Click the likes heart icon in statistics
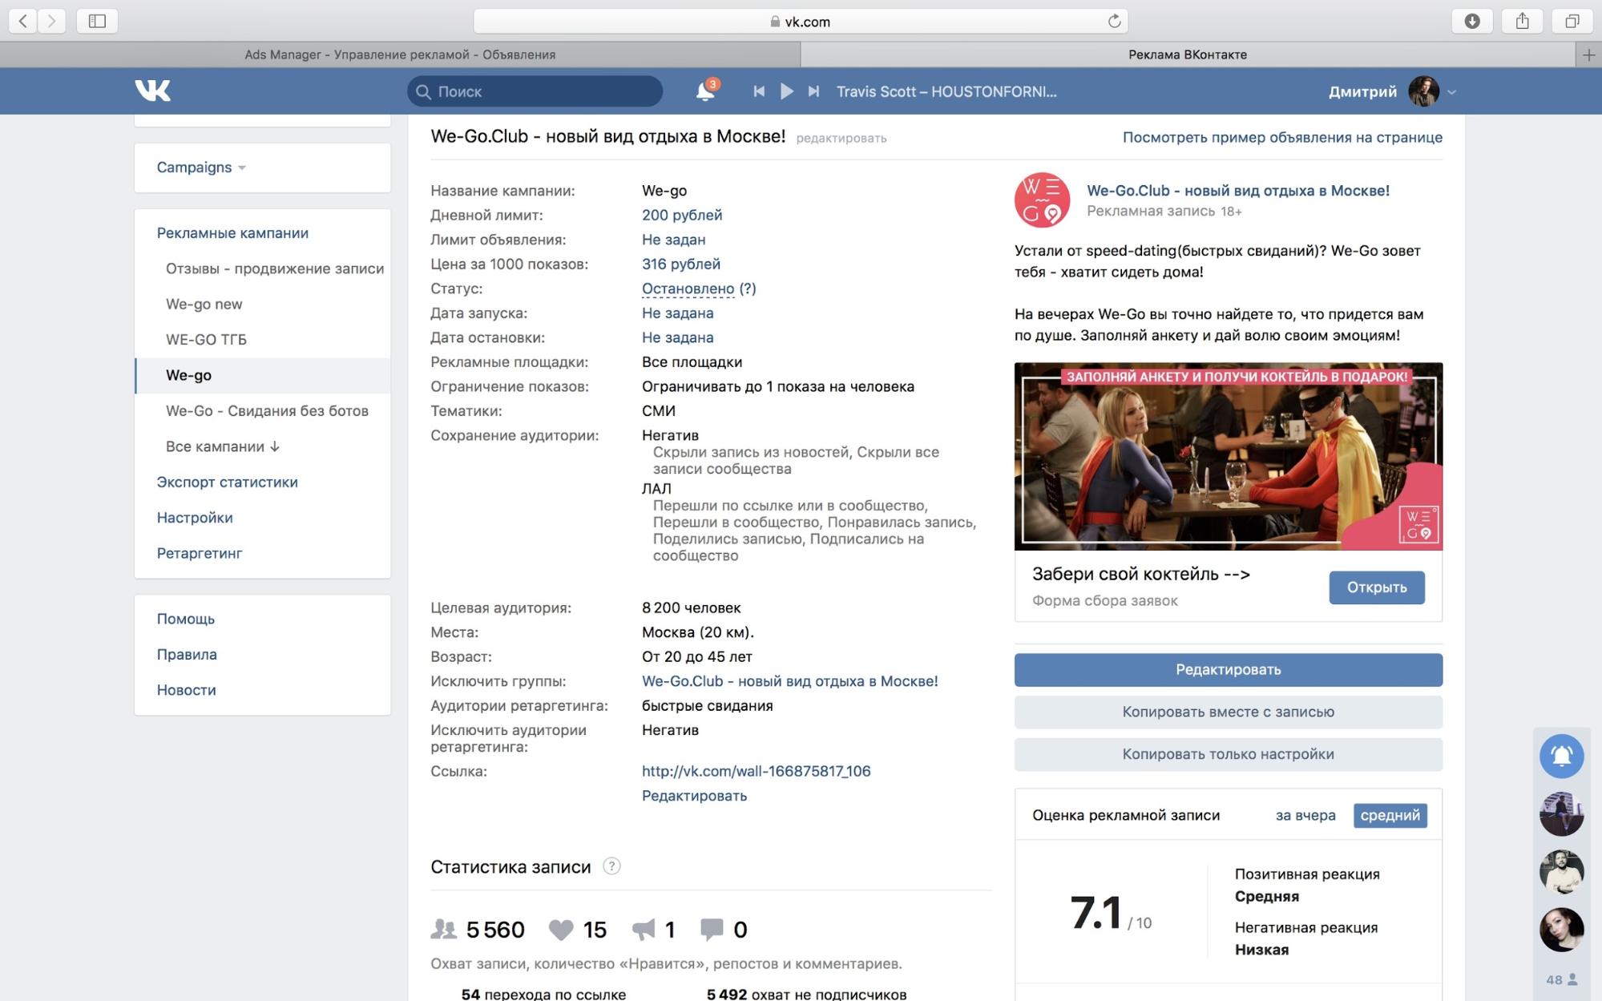Image resolution: width=1602 pixels, height=1001 pixels. (561, 930)
